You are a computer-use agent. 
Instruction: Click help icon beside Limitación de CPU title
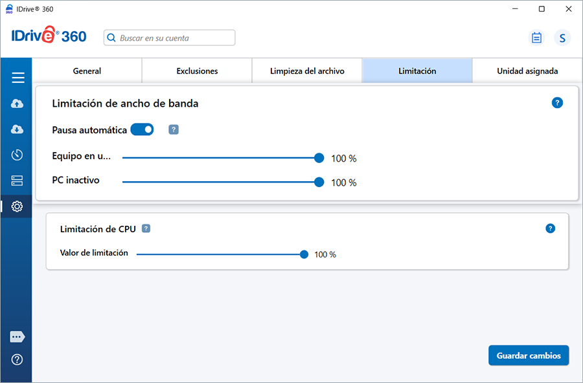tap(146, 228)
